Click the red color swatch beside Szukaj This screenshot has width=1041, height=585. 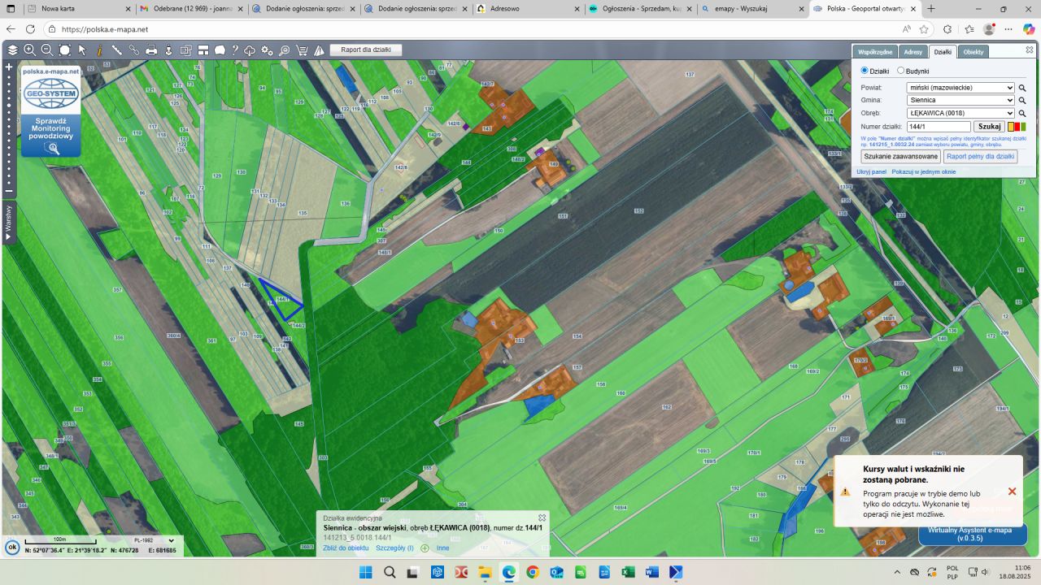[x=1017, y=127]
